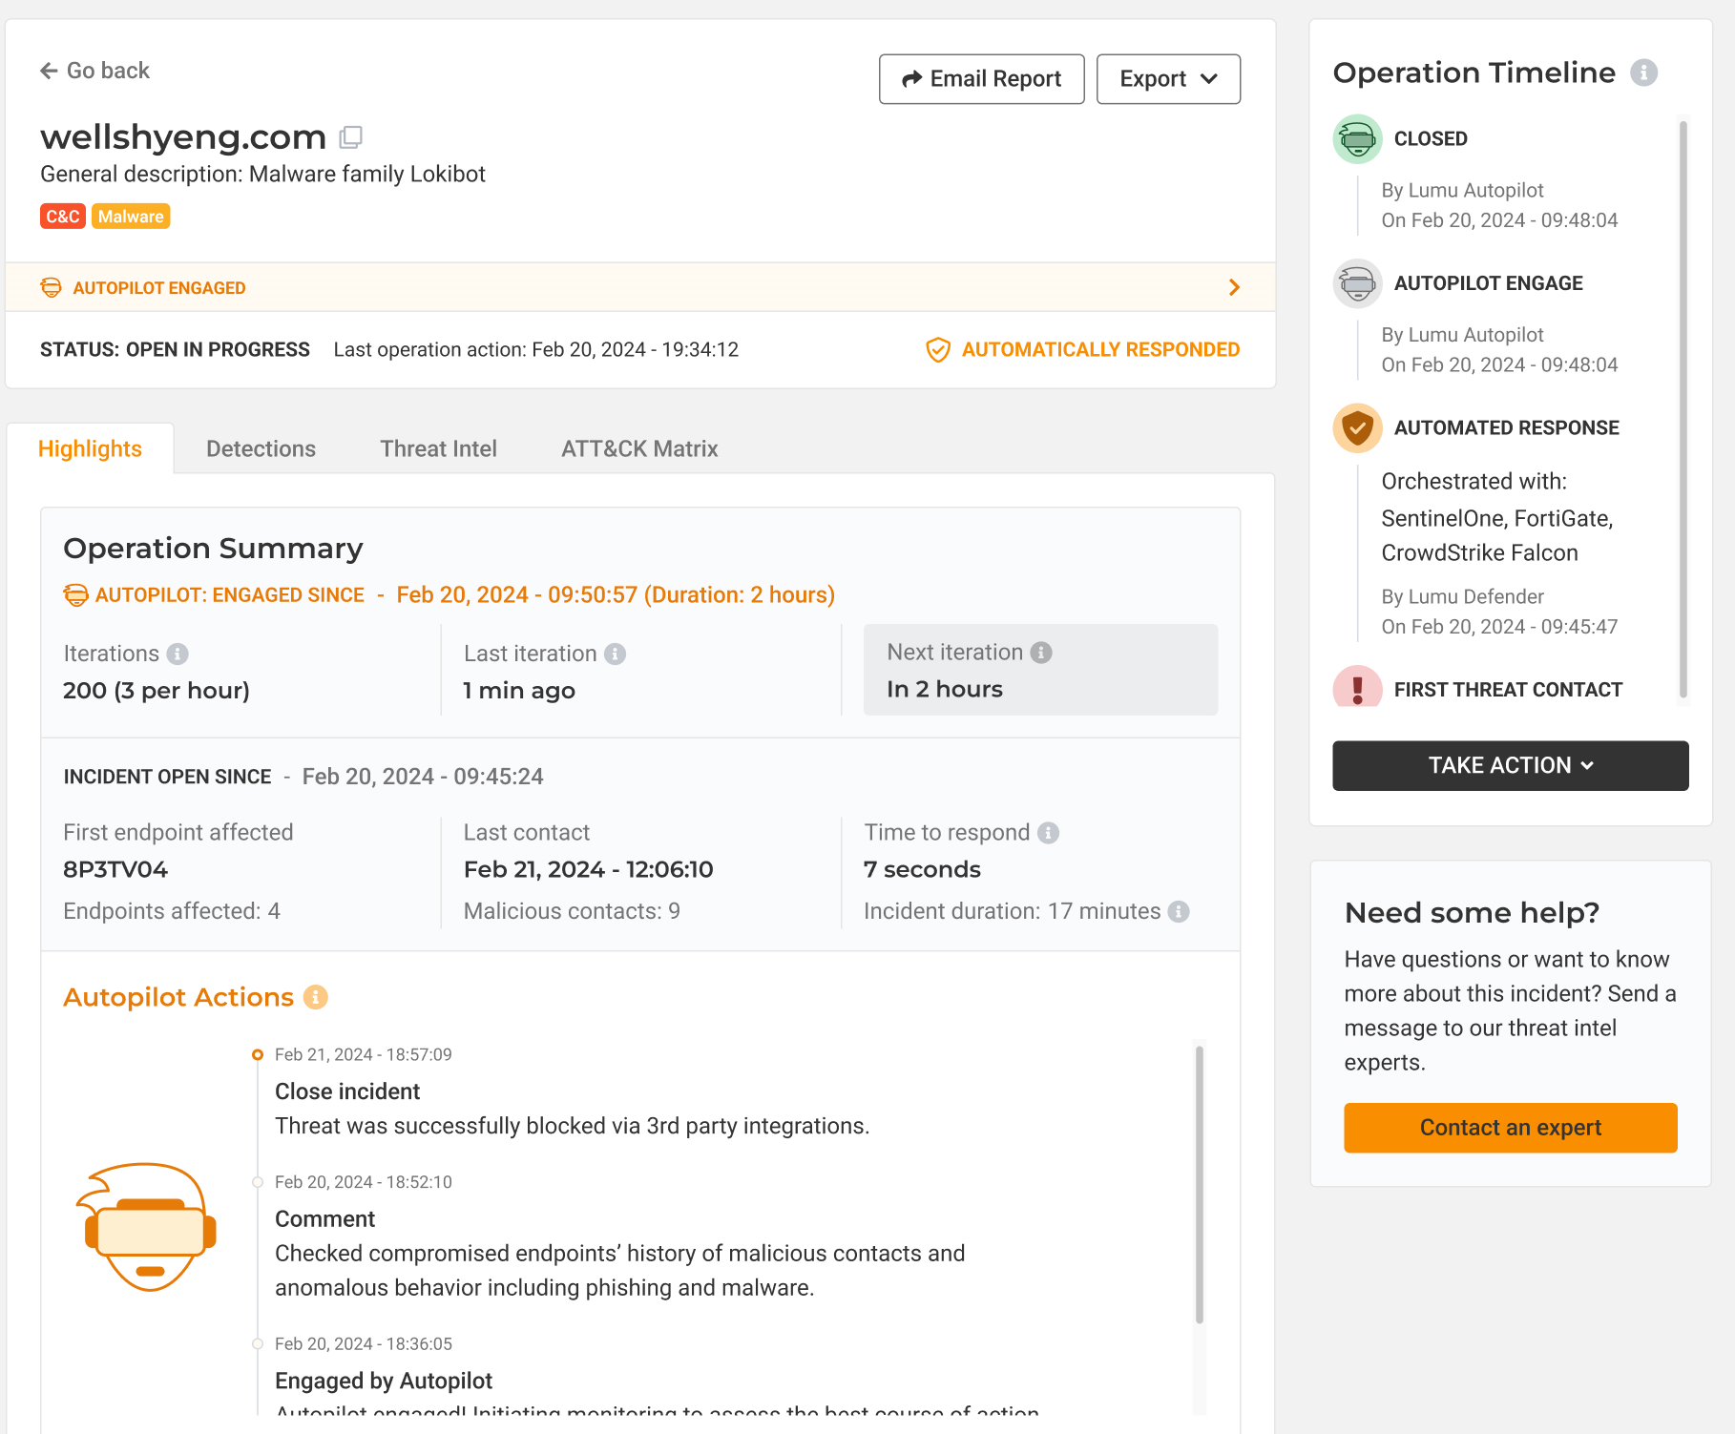Switch to the Detections tab
The image size is (1735, 1434).
[261, 448]
